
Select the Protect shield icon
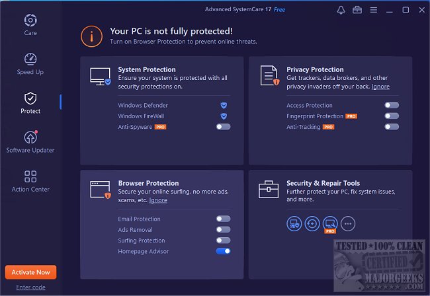pyautogui.click(x=30, y=98)
